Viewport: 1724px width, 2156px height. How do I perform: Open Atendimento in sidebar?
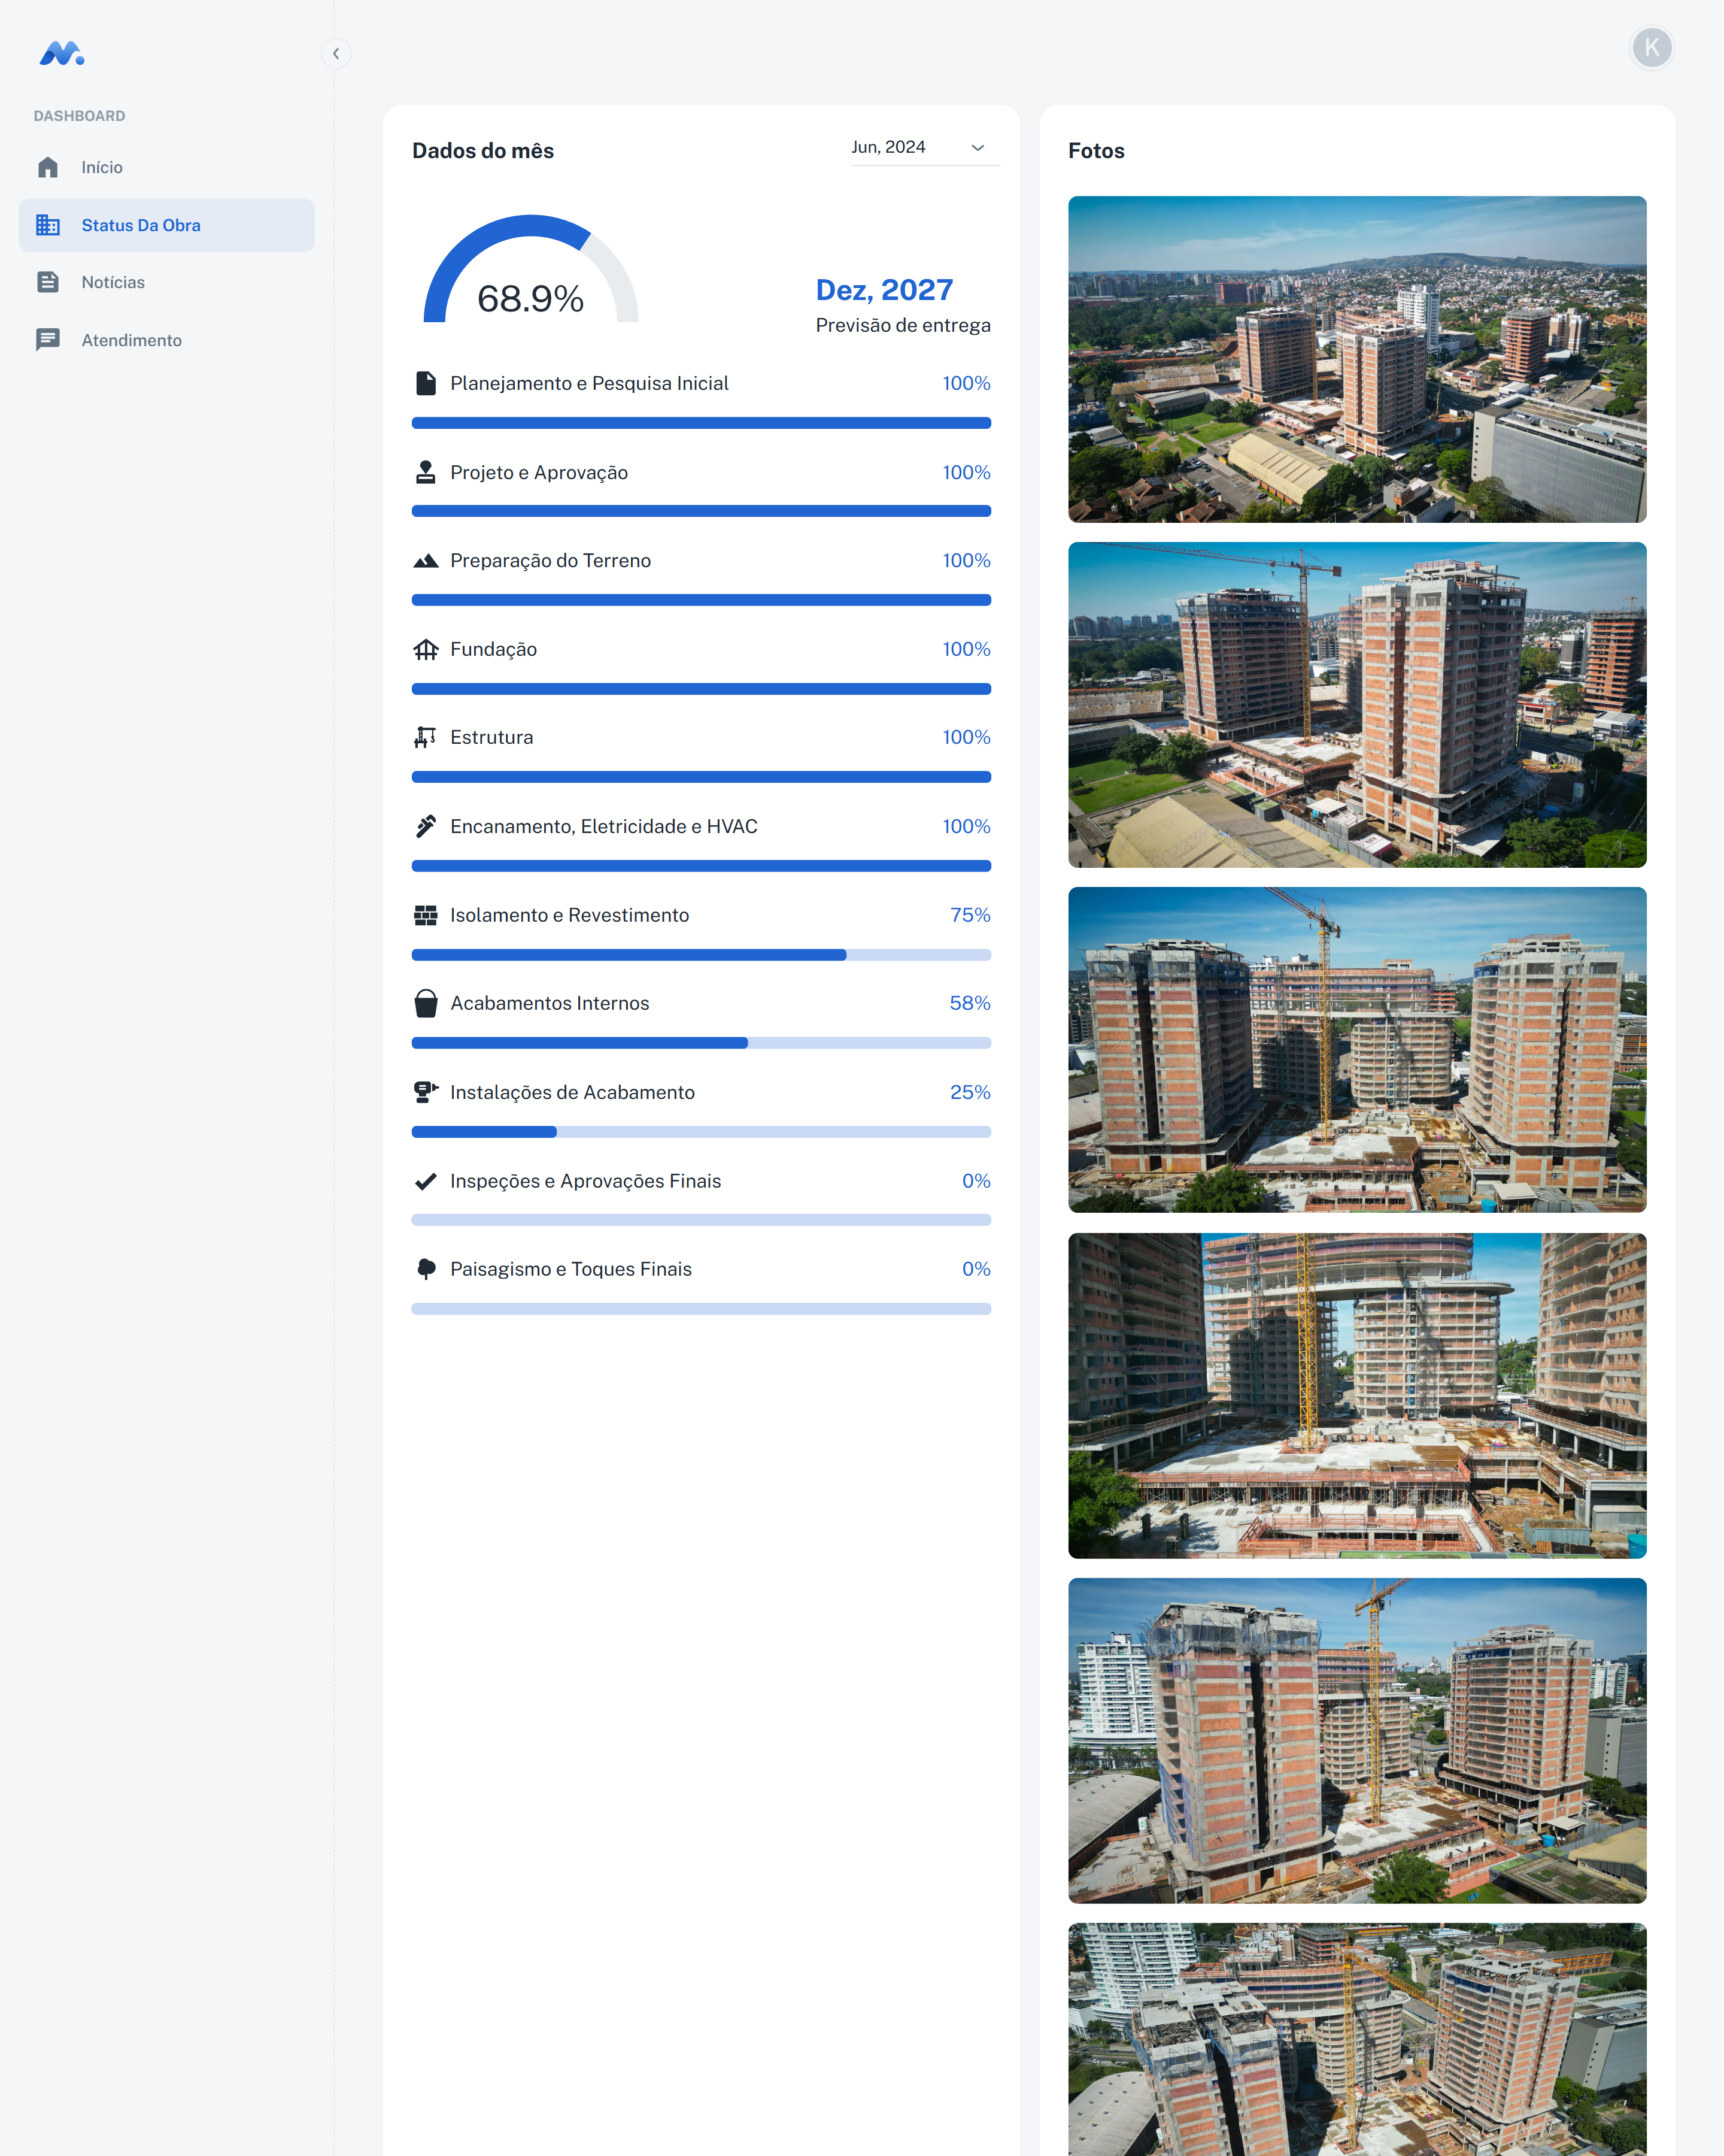pos(167,340)
